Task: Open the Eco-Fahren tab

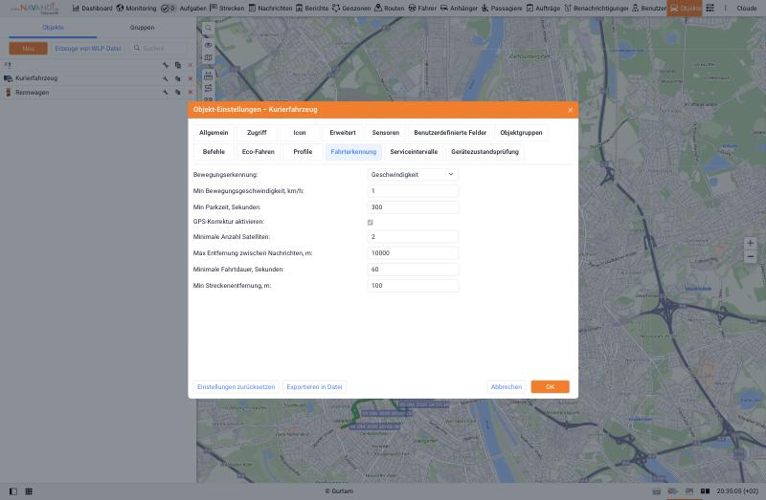Action: pos(258,152)
